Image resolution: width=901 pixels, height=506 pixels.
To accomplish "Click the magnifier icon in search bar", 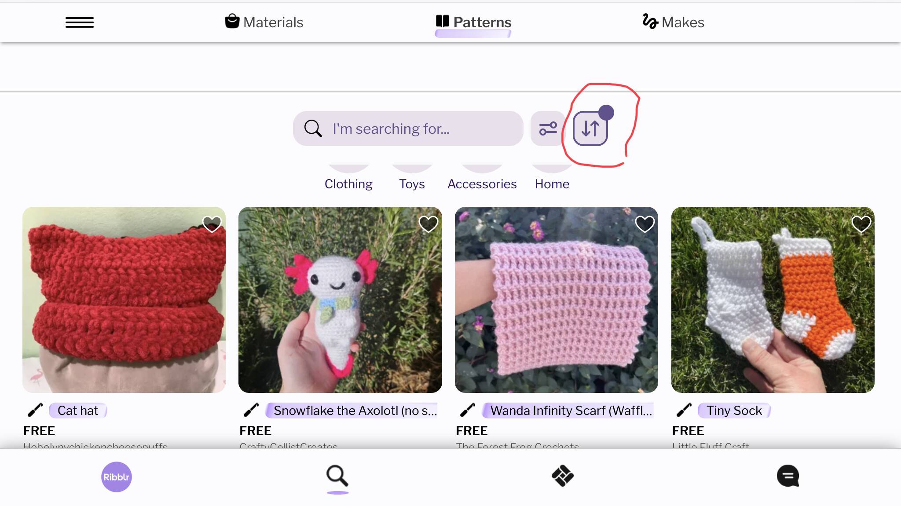I will click(x=313, y=128).
